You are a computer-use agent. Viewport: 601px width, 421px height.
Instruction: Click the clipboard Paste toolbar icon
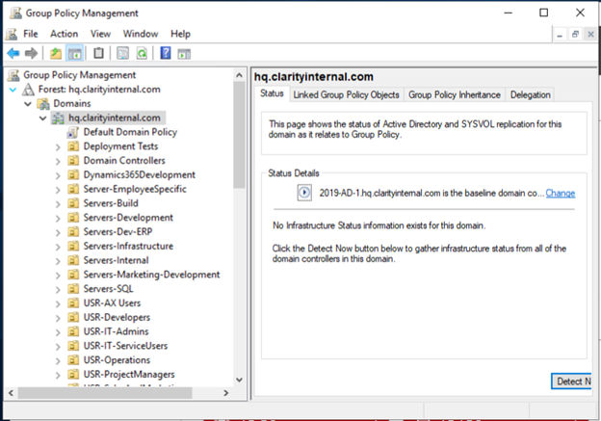[98, 53]
